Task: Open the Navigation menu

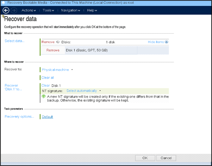Action: pos(71,10)
